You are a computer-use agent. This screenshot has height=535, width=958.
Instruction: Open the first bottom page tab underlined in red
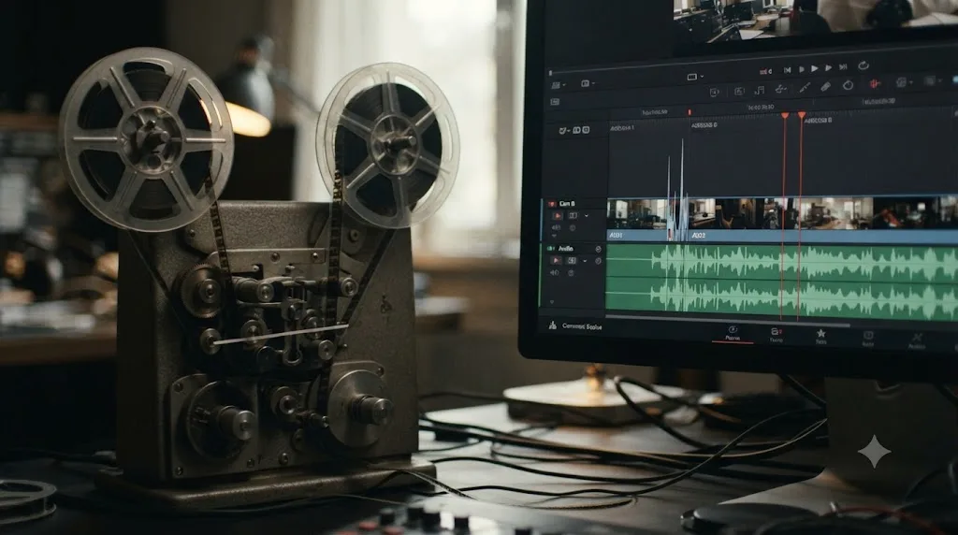pos(732,334)
